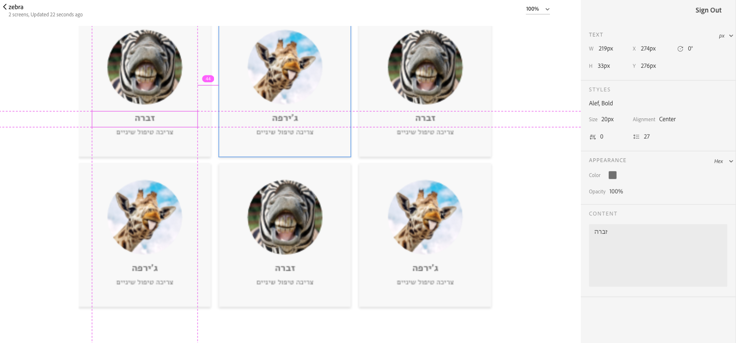The width and height of the screenshot is (736, 343).
Task: Click the line spacing icon
Action: point(636,137)
